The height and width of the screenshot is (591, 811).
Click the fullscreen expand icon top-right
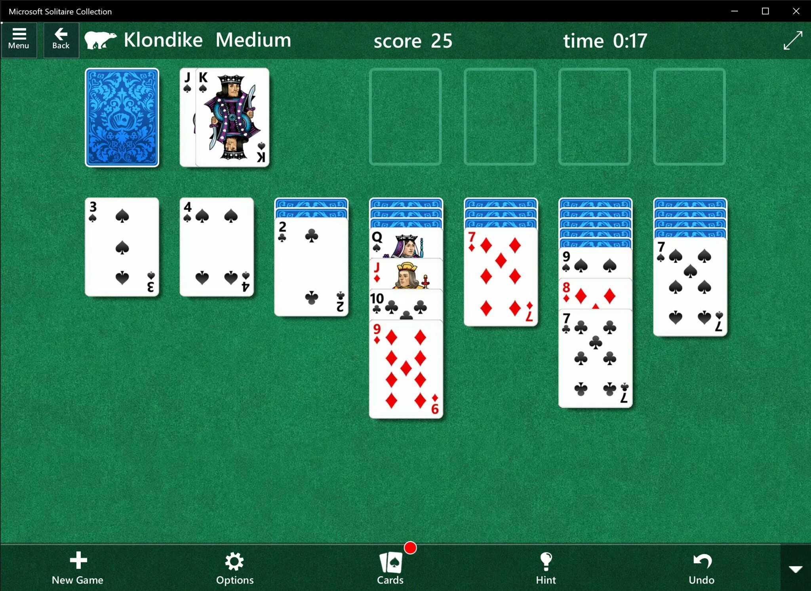click(x=792, y=40)
